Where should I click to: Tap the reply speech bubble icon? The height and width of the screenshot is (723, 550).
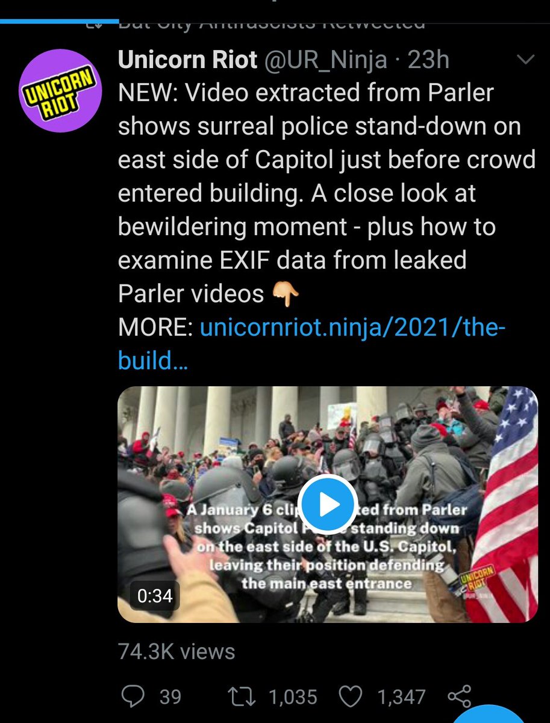132,696
